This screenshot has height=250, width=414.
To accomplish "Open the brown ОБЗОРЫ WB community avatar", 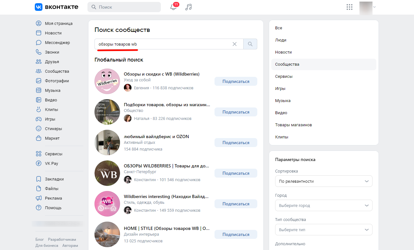I will click(107, 173).
